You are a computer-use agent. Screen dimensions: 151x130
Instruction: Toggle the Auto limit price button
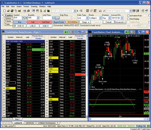tap(57, 18)
